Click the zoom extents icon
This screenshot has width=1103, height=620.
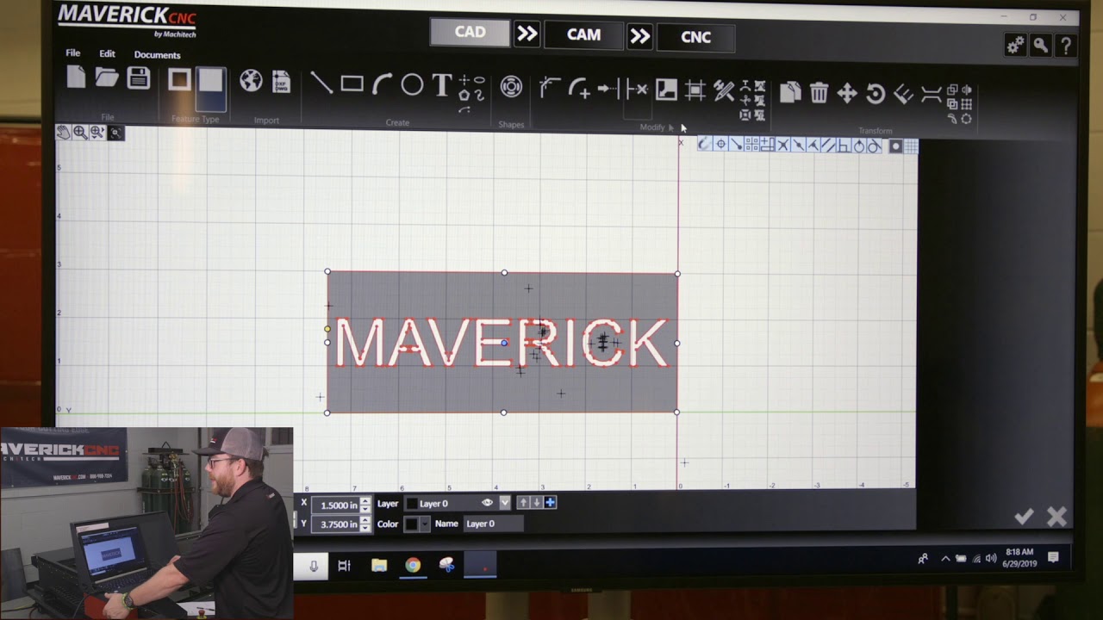click(115, 133)
